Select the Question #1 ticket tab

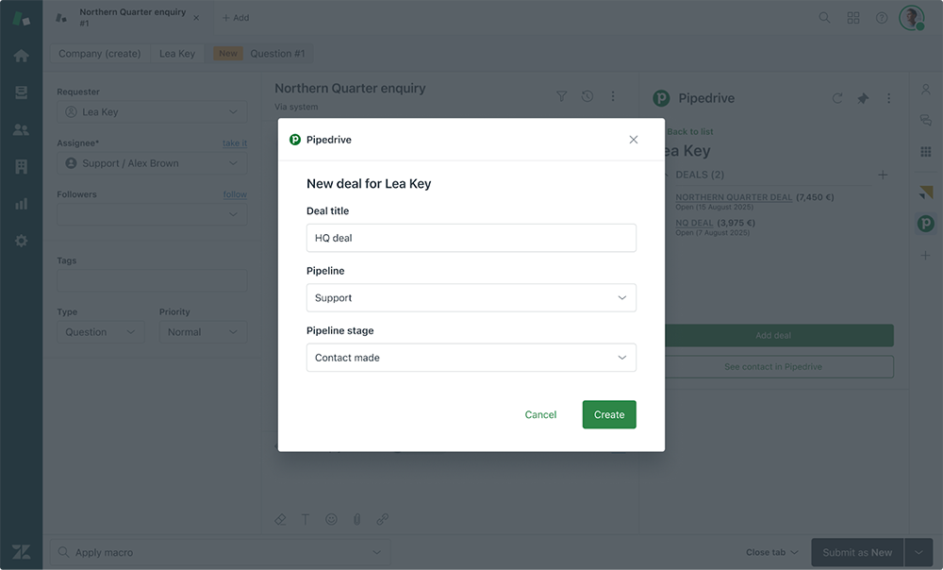pos(259,54)
